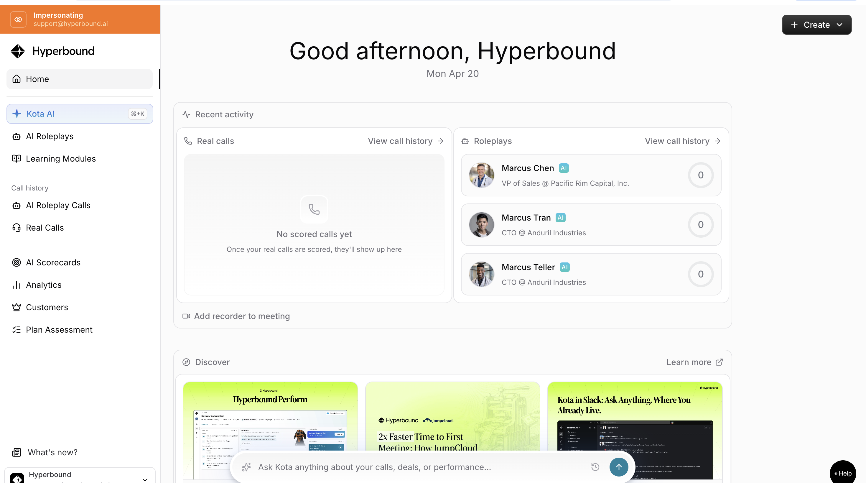866x483 pixels.
Task: Open Kota AI from the sidebar
Action: [80, 114]
